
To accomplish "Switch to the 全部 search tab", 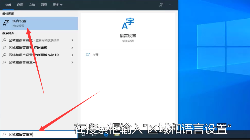I will point(8,5).
